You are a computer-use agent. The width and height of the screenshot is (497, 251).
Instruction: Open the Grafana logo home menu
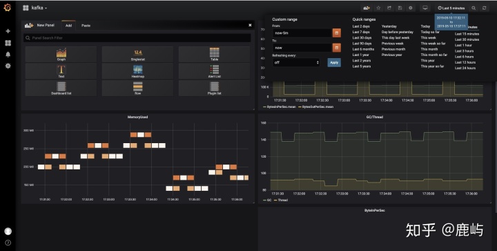click(8, 8)
